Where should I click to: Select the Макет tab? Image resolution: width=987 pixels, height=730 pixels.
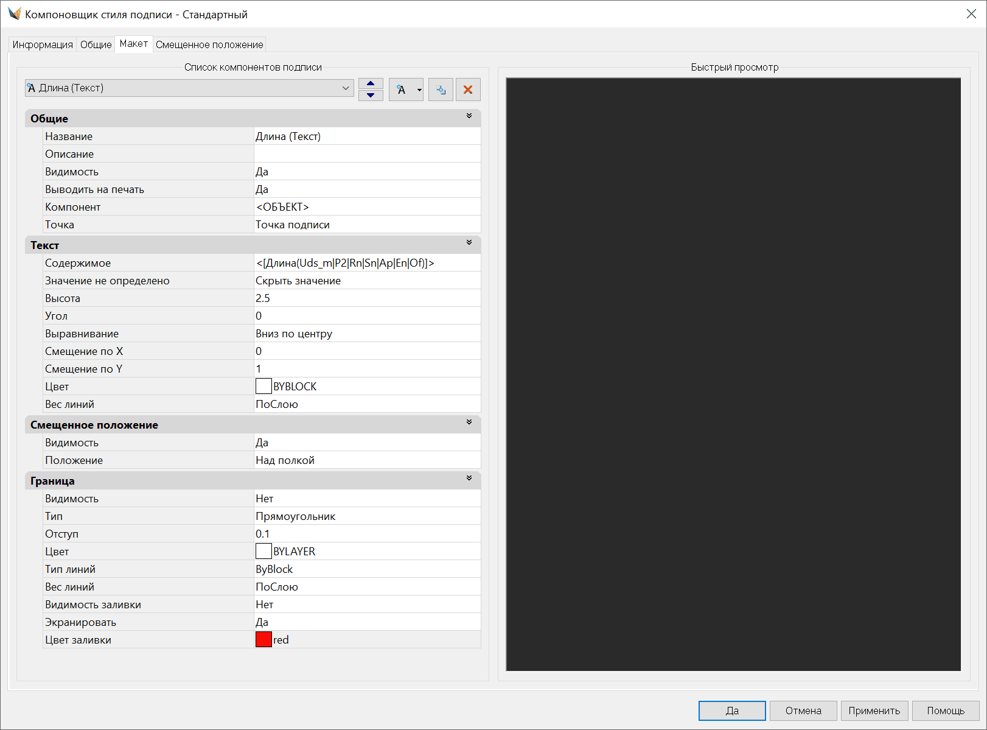coord(134,44)
